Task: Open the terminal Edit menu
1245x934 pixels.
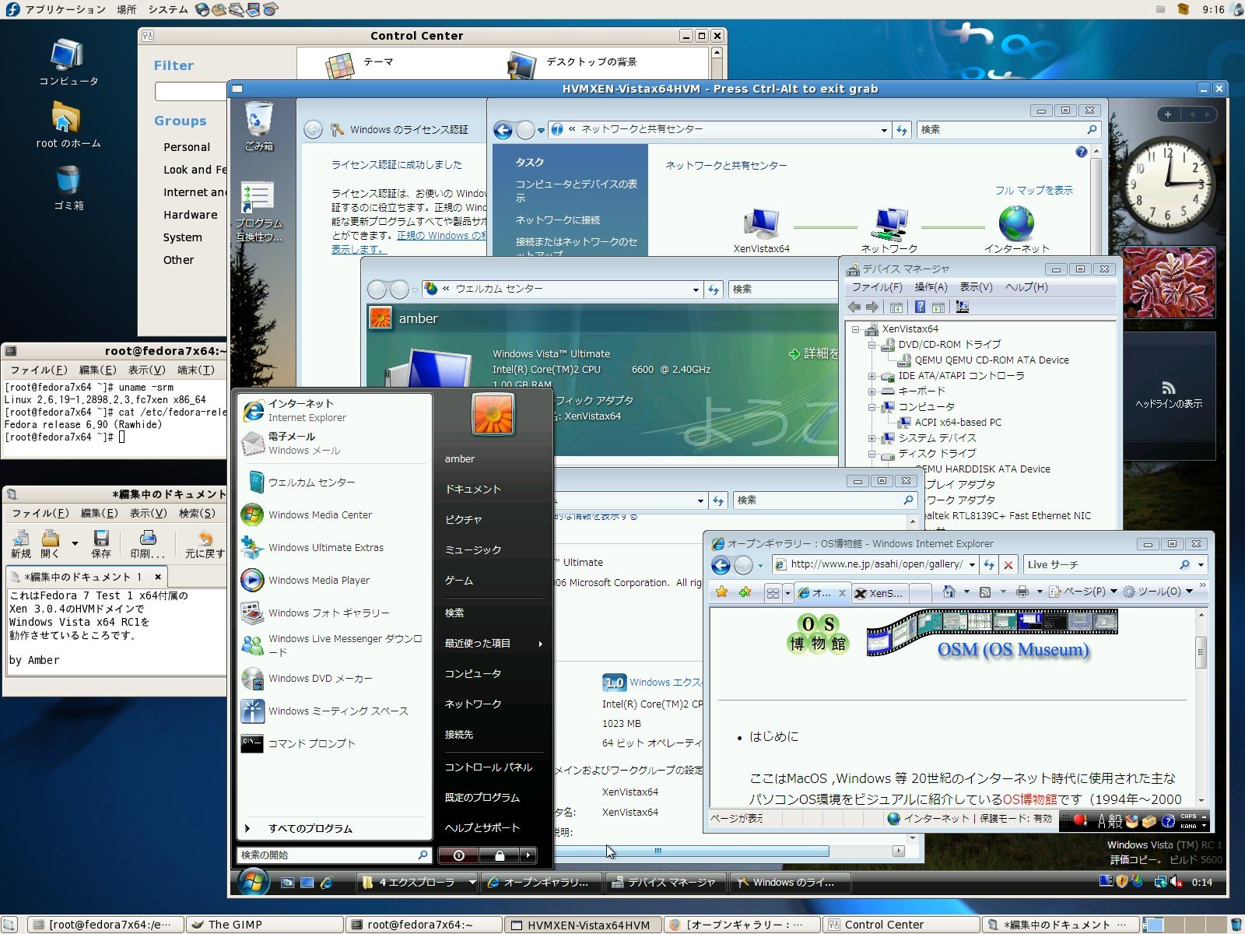Action: pyautogui.click(x=97, y=370)
